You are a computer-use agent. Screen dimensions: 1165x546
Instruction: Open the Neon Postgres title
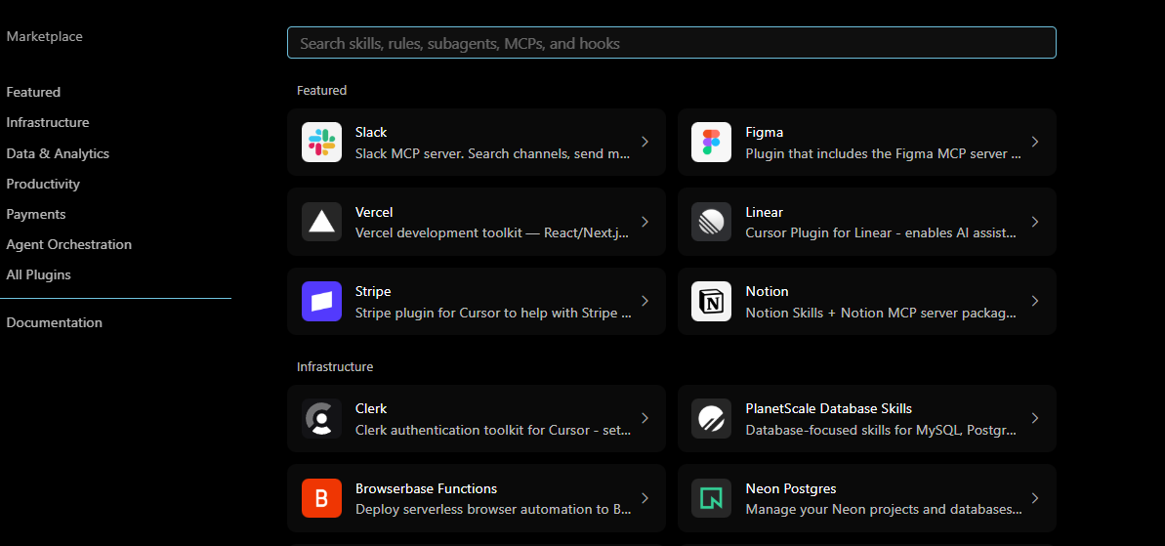pos(791,488)
